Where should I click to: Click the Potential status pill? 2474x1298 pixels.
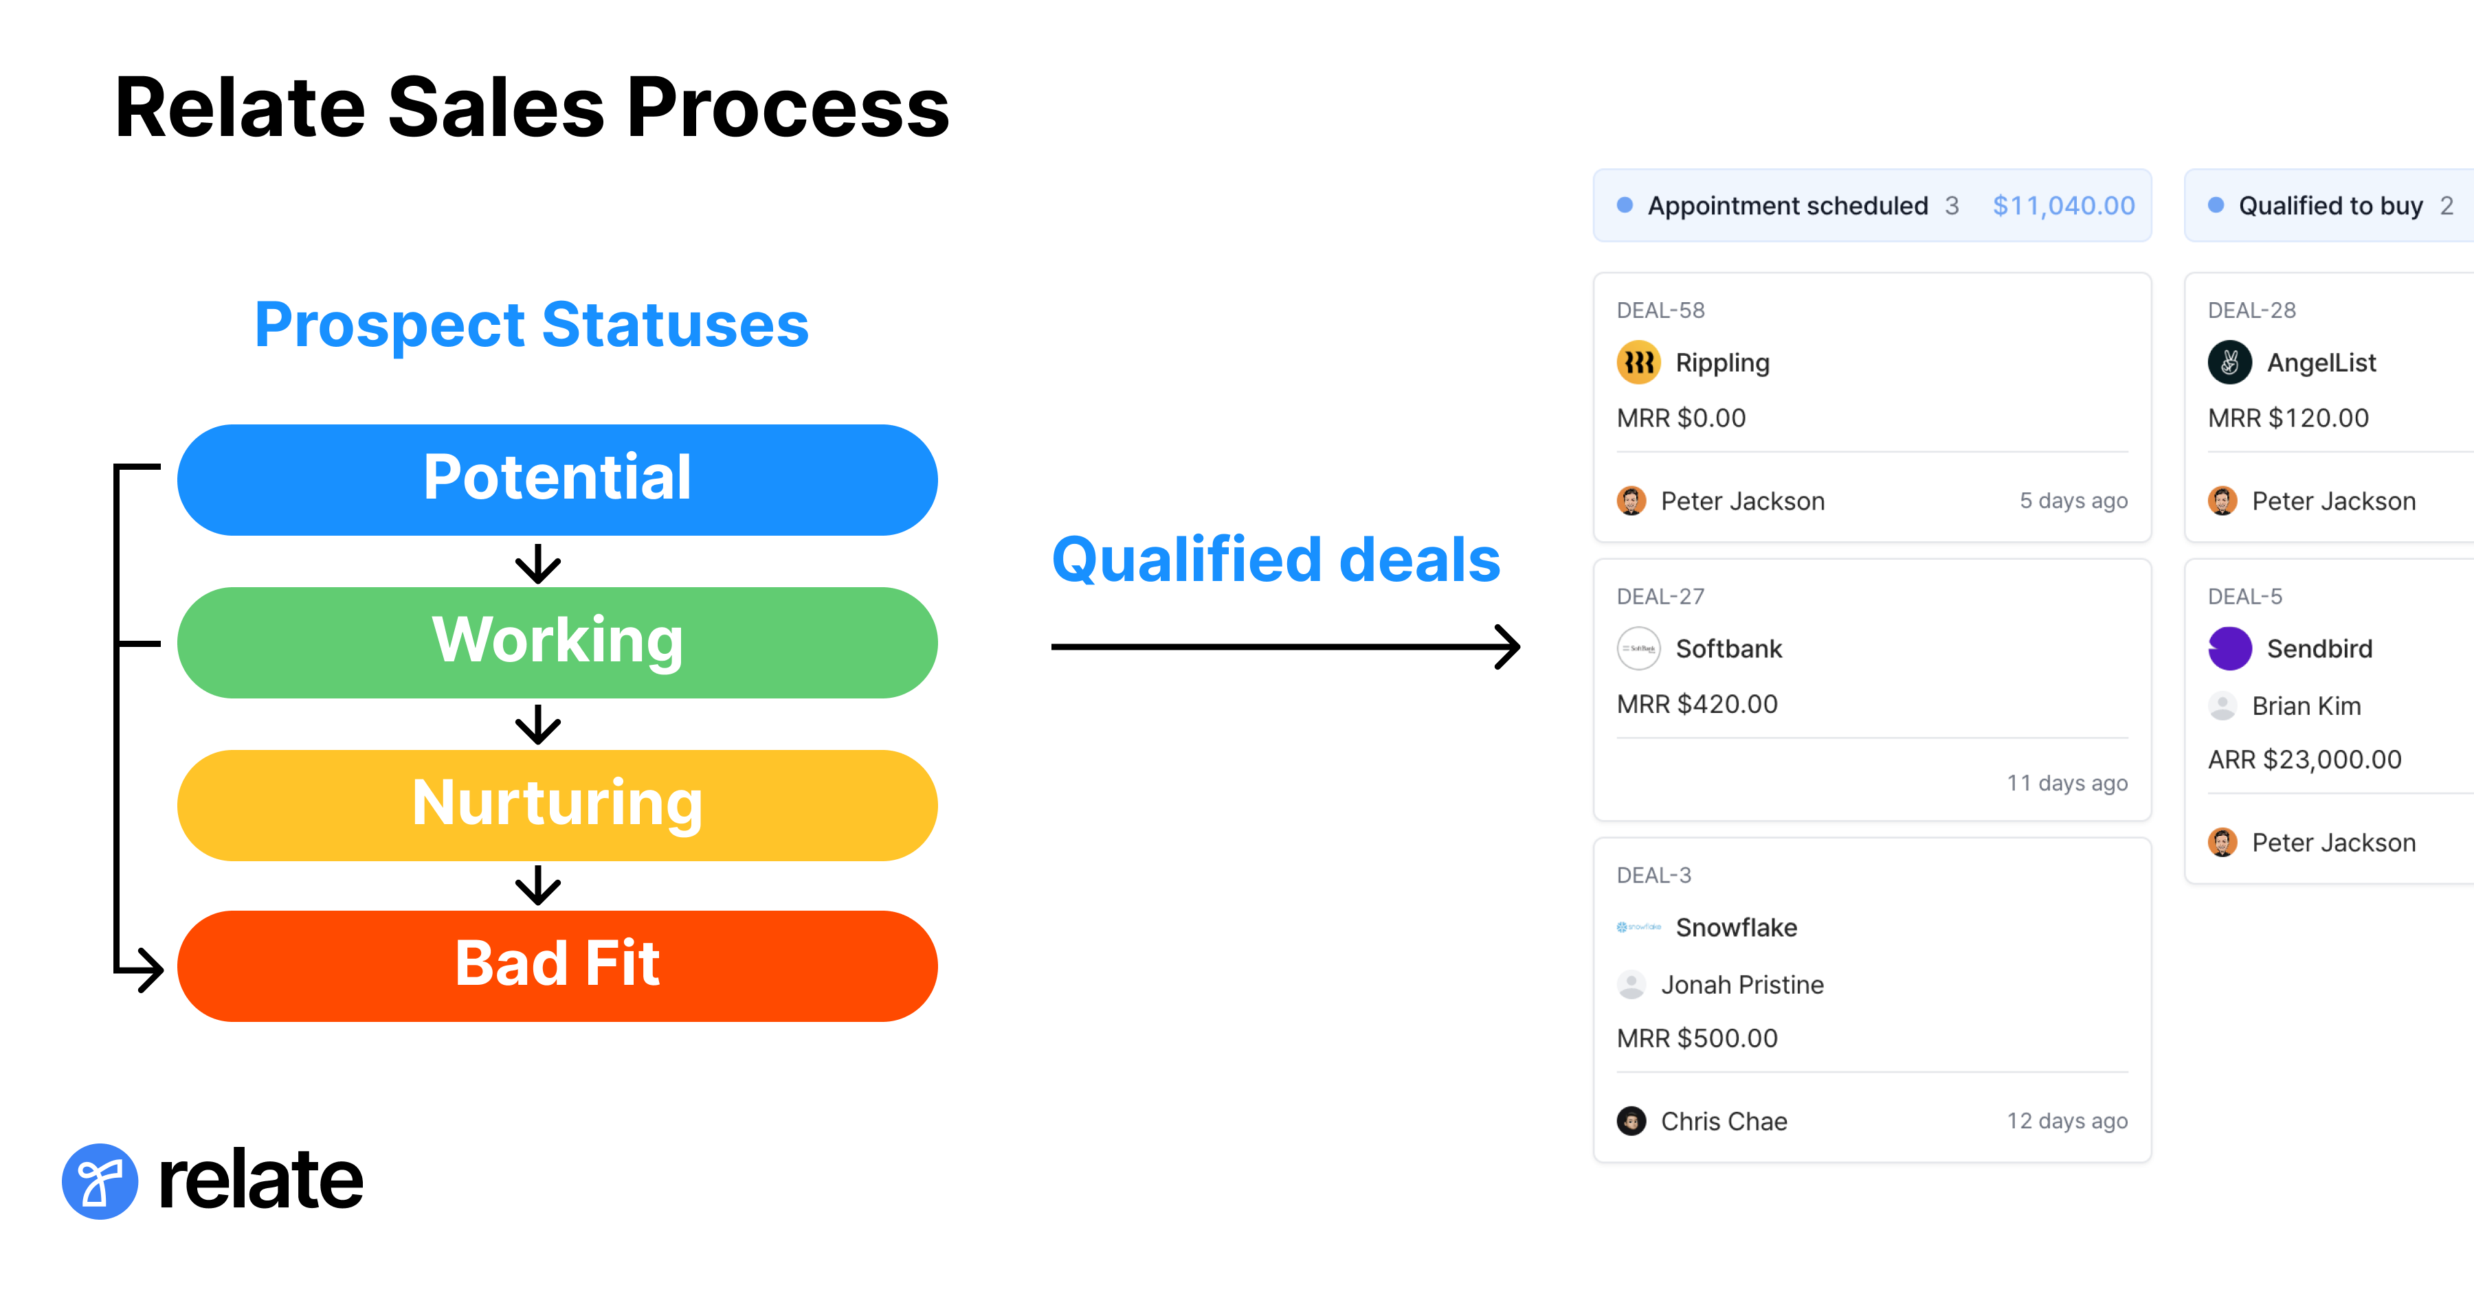(557, 478)
